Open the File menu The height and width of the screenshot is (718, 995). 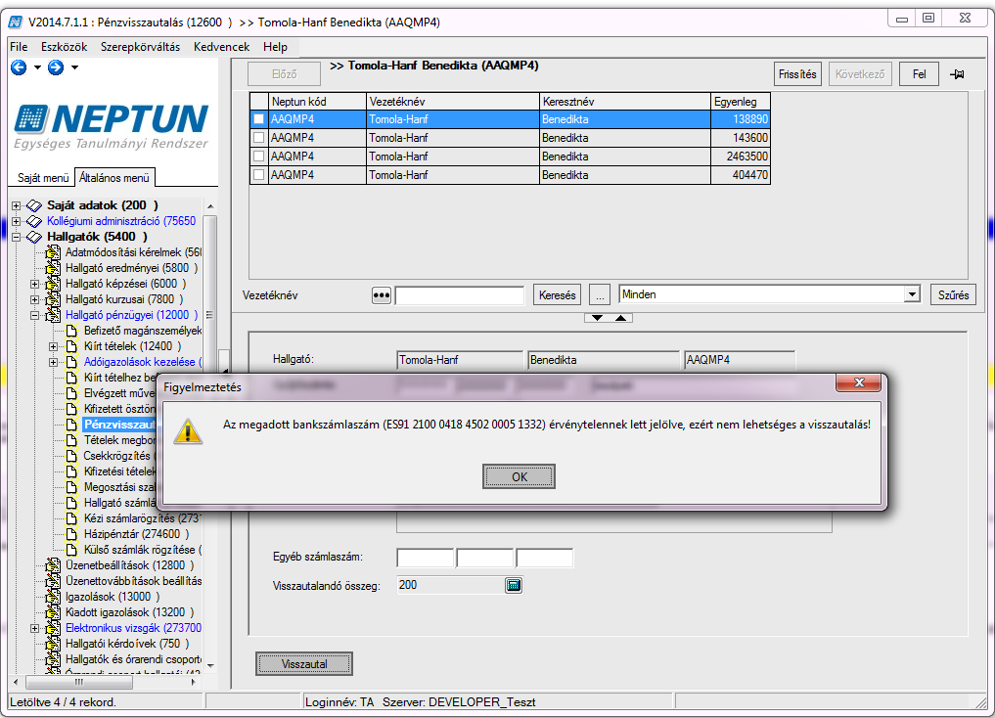tap(19, 47)
